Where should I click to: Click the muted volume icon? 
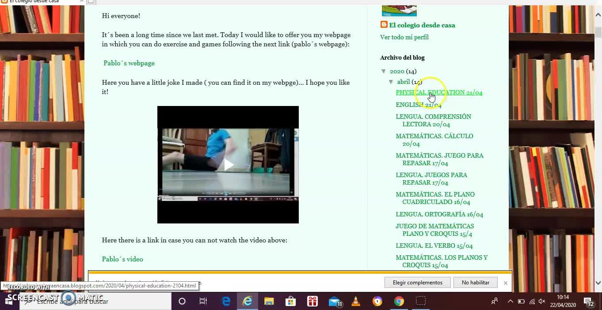click(542, 301)
